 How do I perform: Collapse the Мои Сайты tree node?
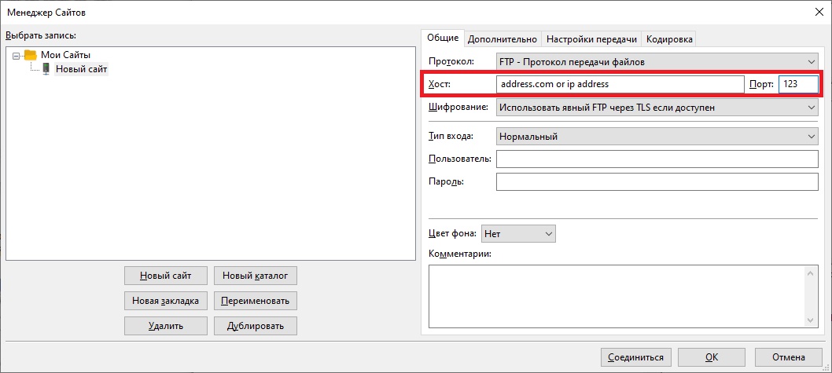[x=17, y=55]
